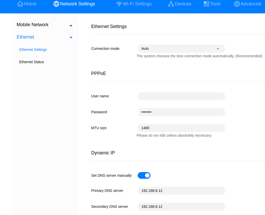Click the Home house icon
The width and height of the screenshot is (265, 215).
(20, 4)
